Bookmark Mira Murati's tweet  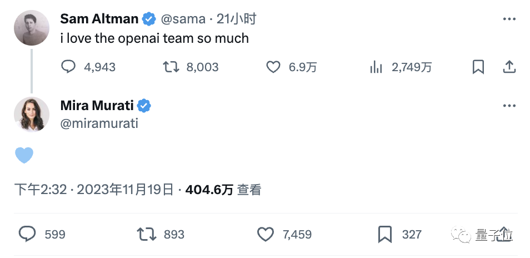point(385,234)
